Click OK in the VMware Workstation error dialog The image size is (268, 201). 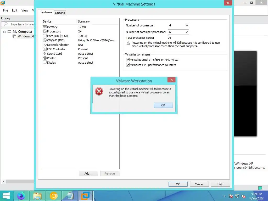point(163,105)
